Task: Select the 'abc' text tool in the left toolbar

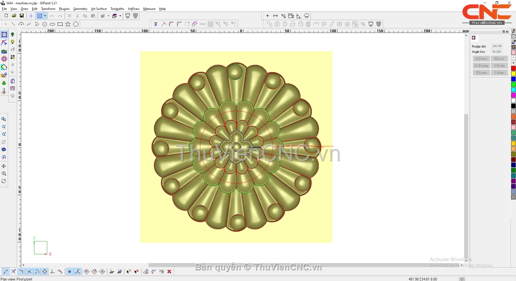Action: (x=4, y=51)
